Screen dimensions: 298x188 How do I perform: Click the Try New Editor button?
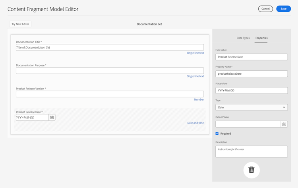[20, 24]
